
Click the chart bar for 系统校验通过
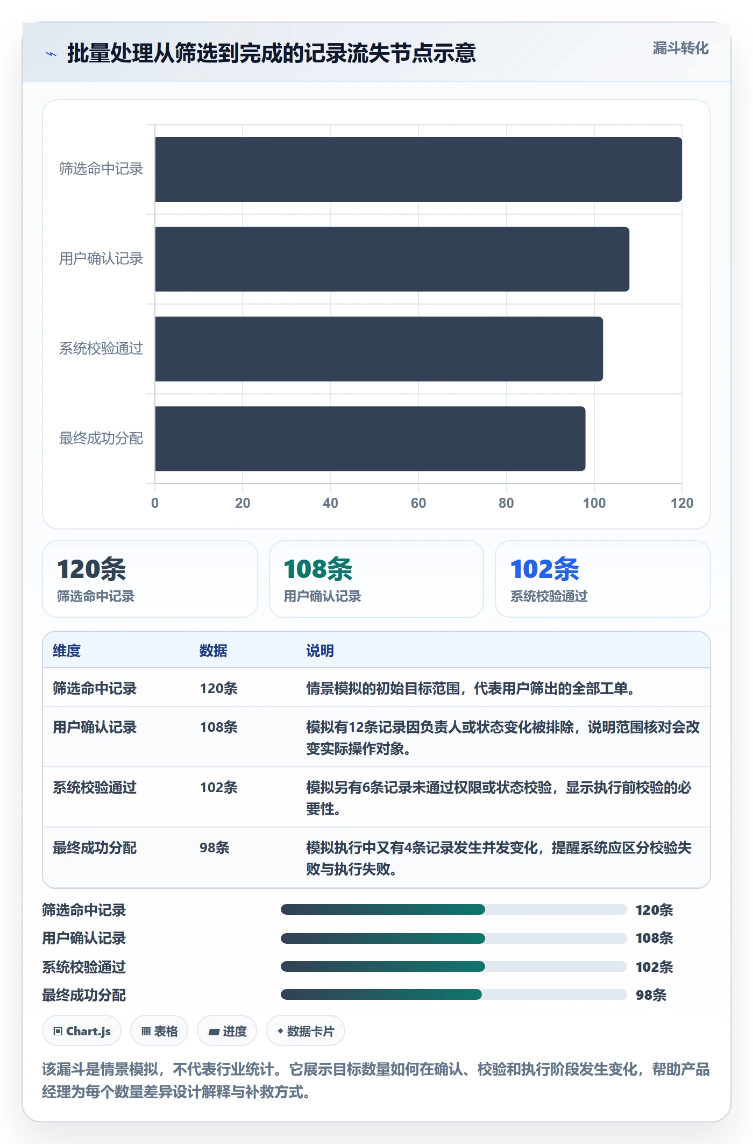tap(379, 349)
